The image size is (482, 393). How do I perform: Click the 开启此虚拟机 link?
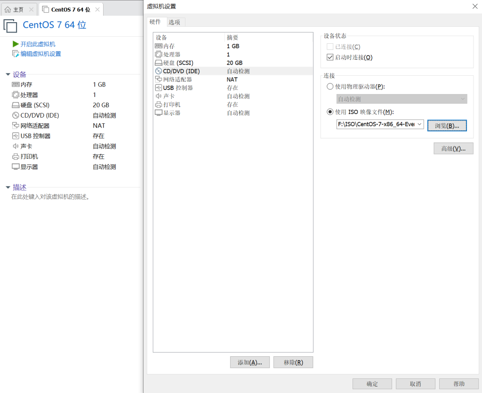click(x=38, y=44)
